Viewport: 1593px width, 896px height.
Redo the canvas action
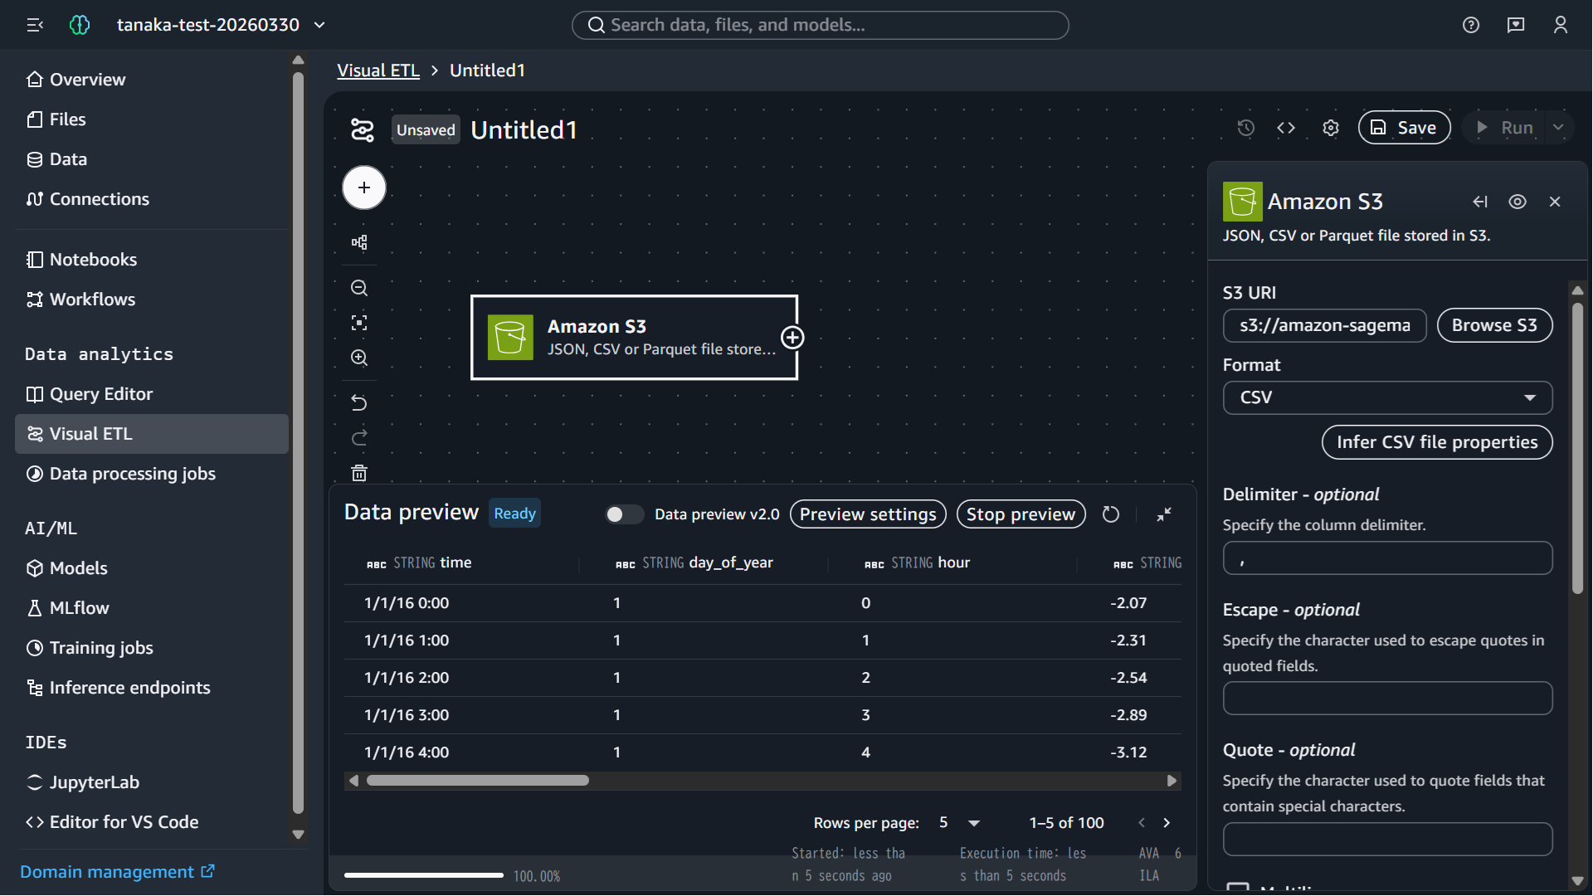359,438
